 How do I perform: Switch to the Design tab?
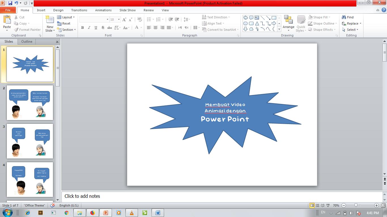pyautogui.click(x=58, y=10)
